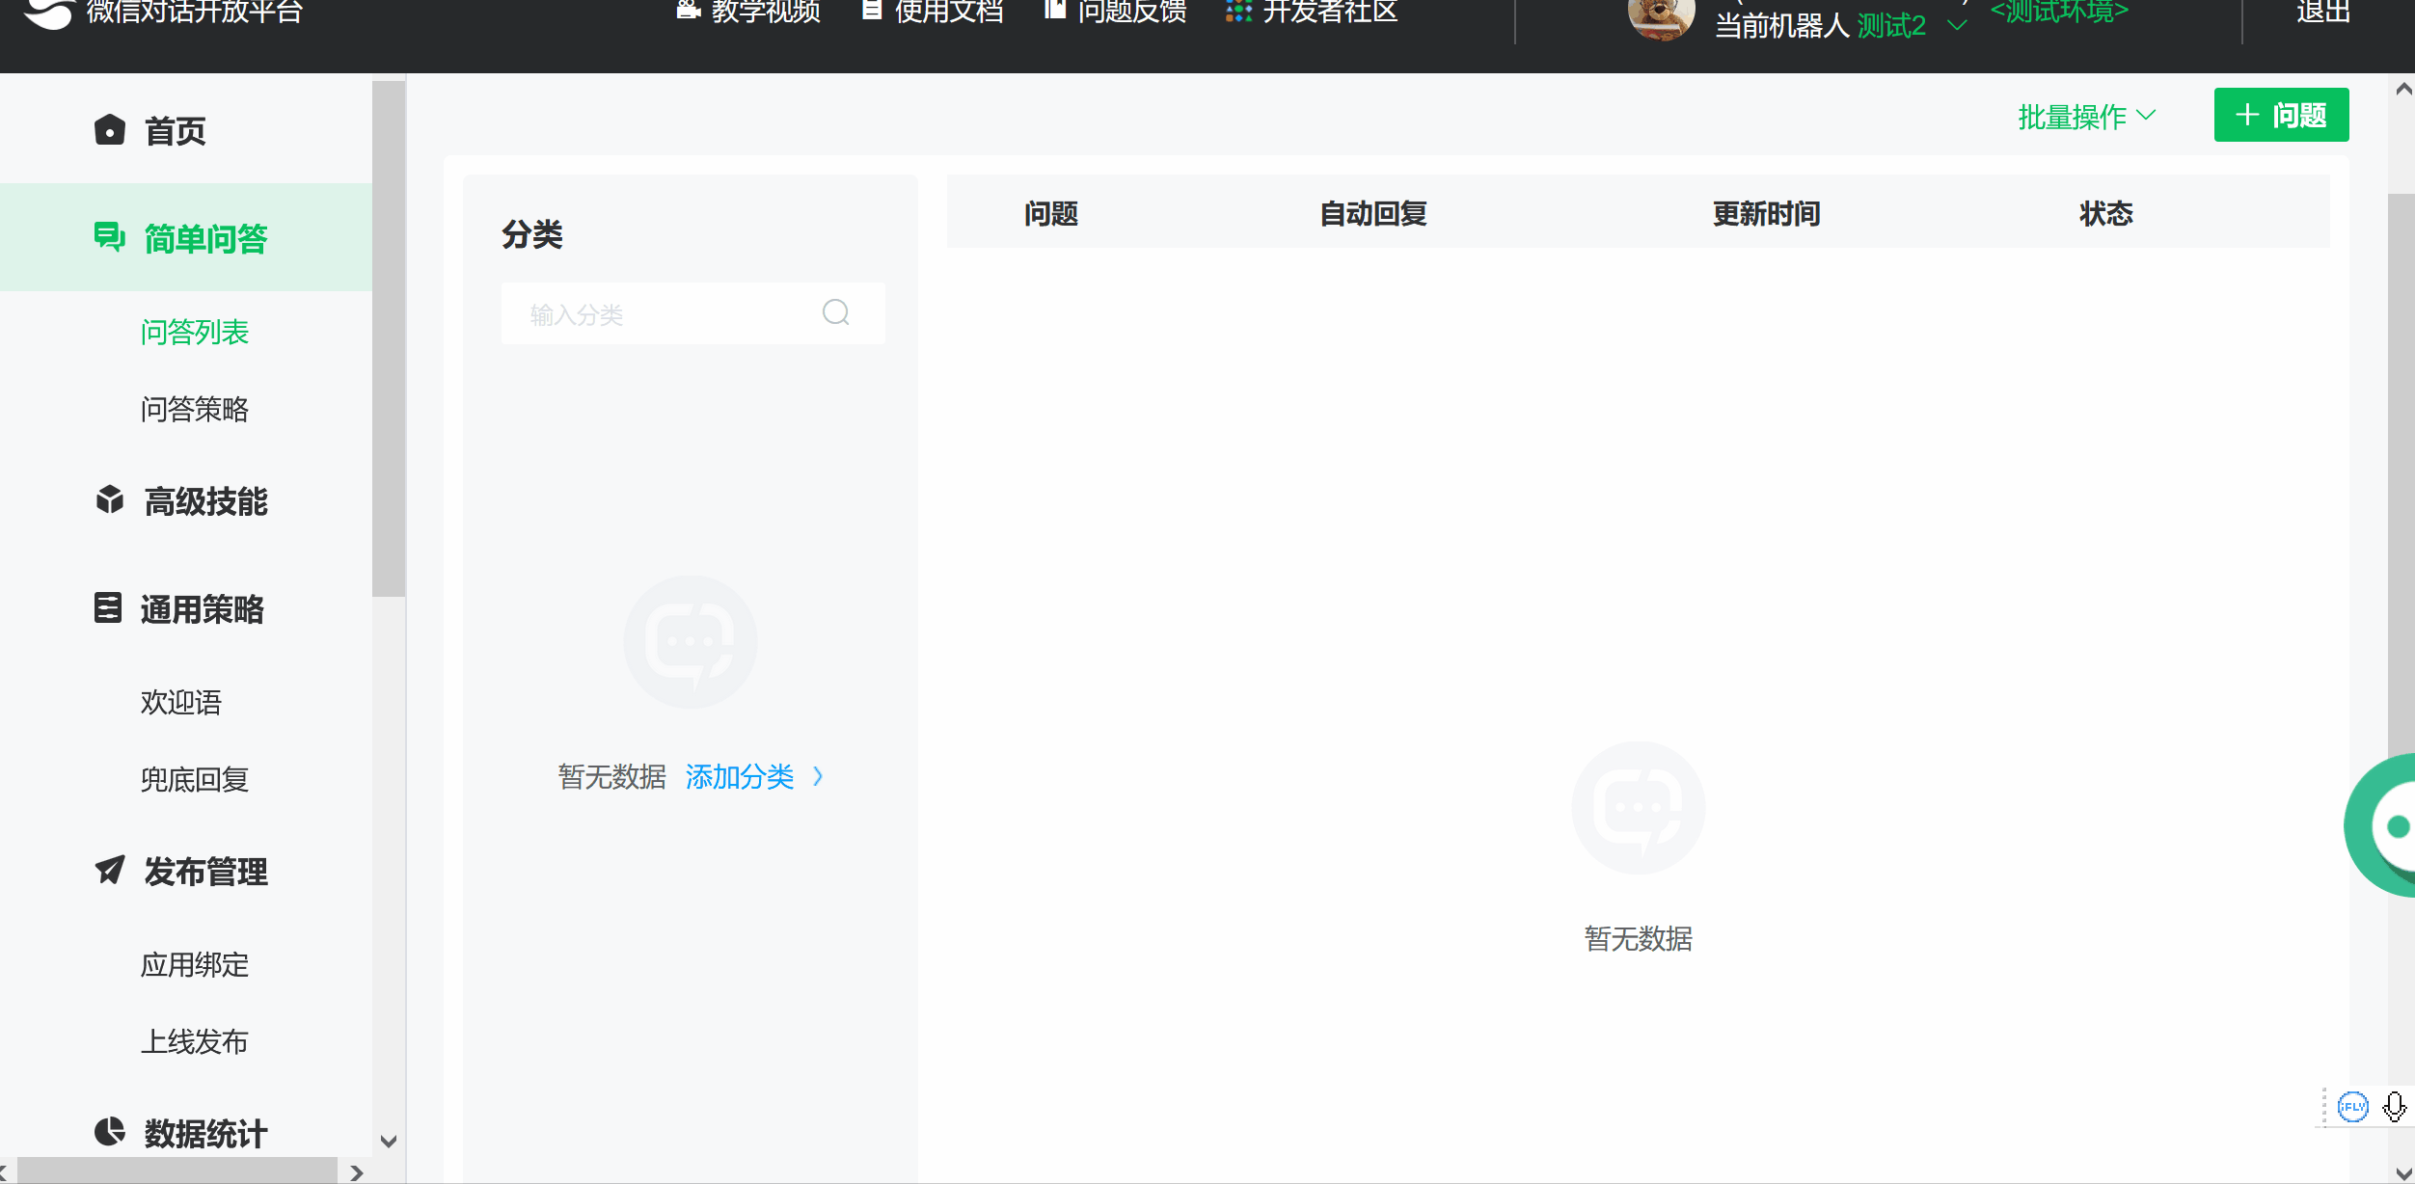2415x1184 pixels.
Task: Click the cube icon for 高级技能
Action: click(110, 499)
